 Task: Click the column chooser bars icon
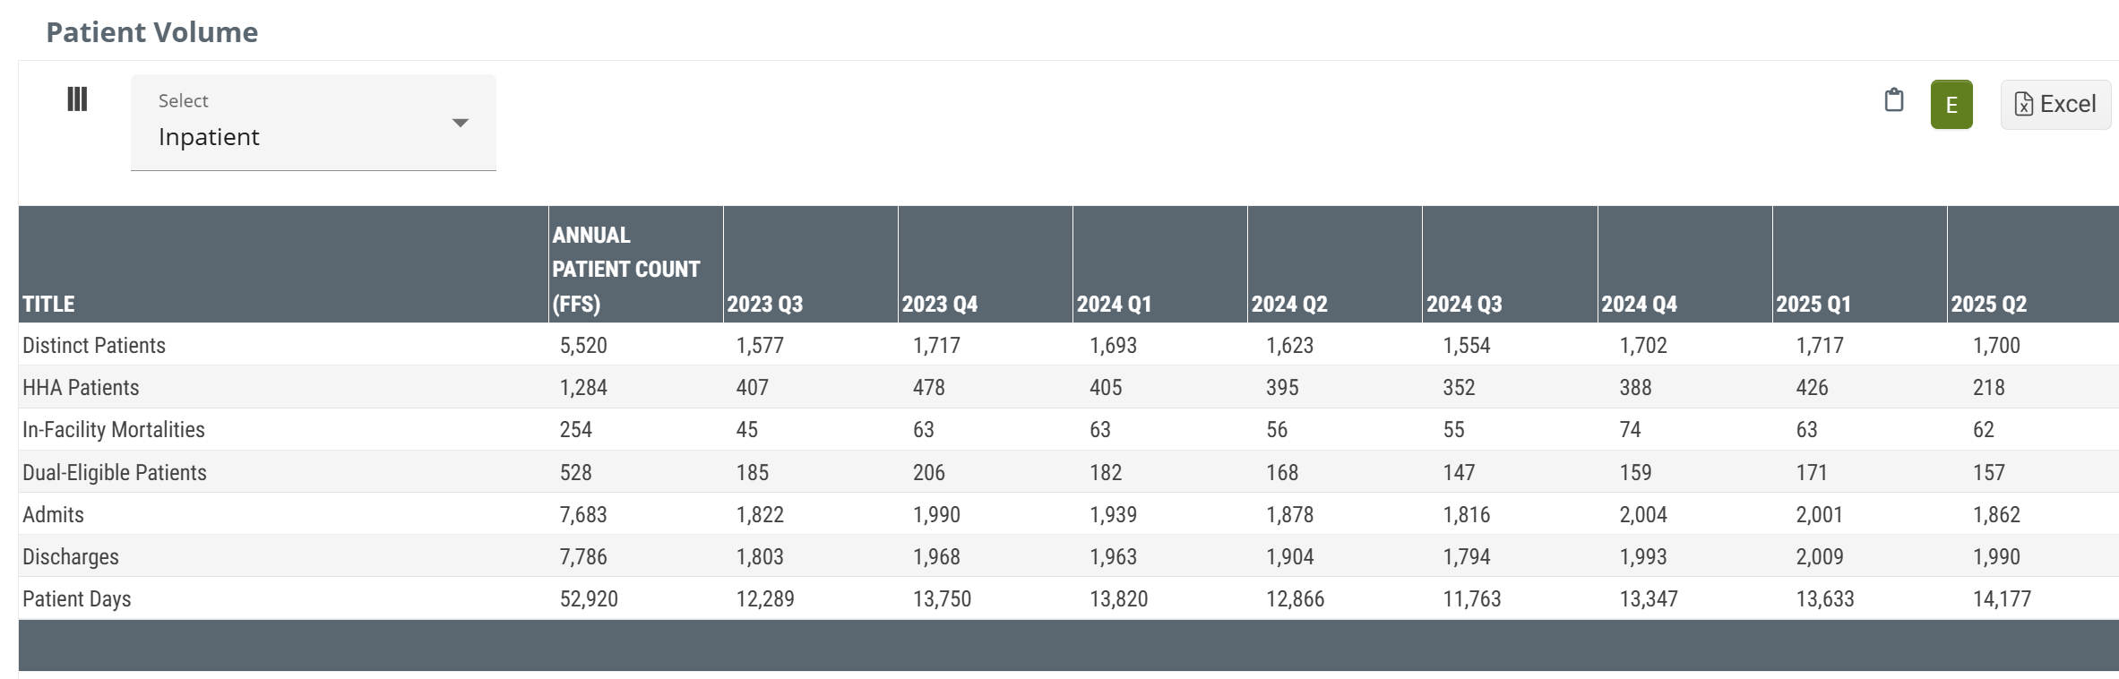click(77, 99)
